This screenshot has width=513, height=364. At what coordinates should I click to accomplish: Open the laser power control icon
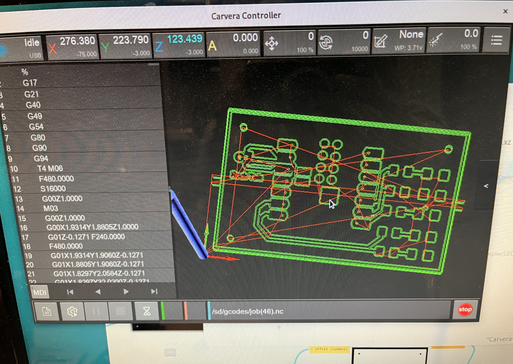point(435,41)
